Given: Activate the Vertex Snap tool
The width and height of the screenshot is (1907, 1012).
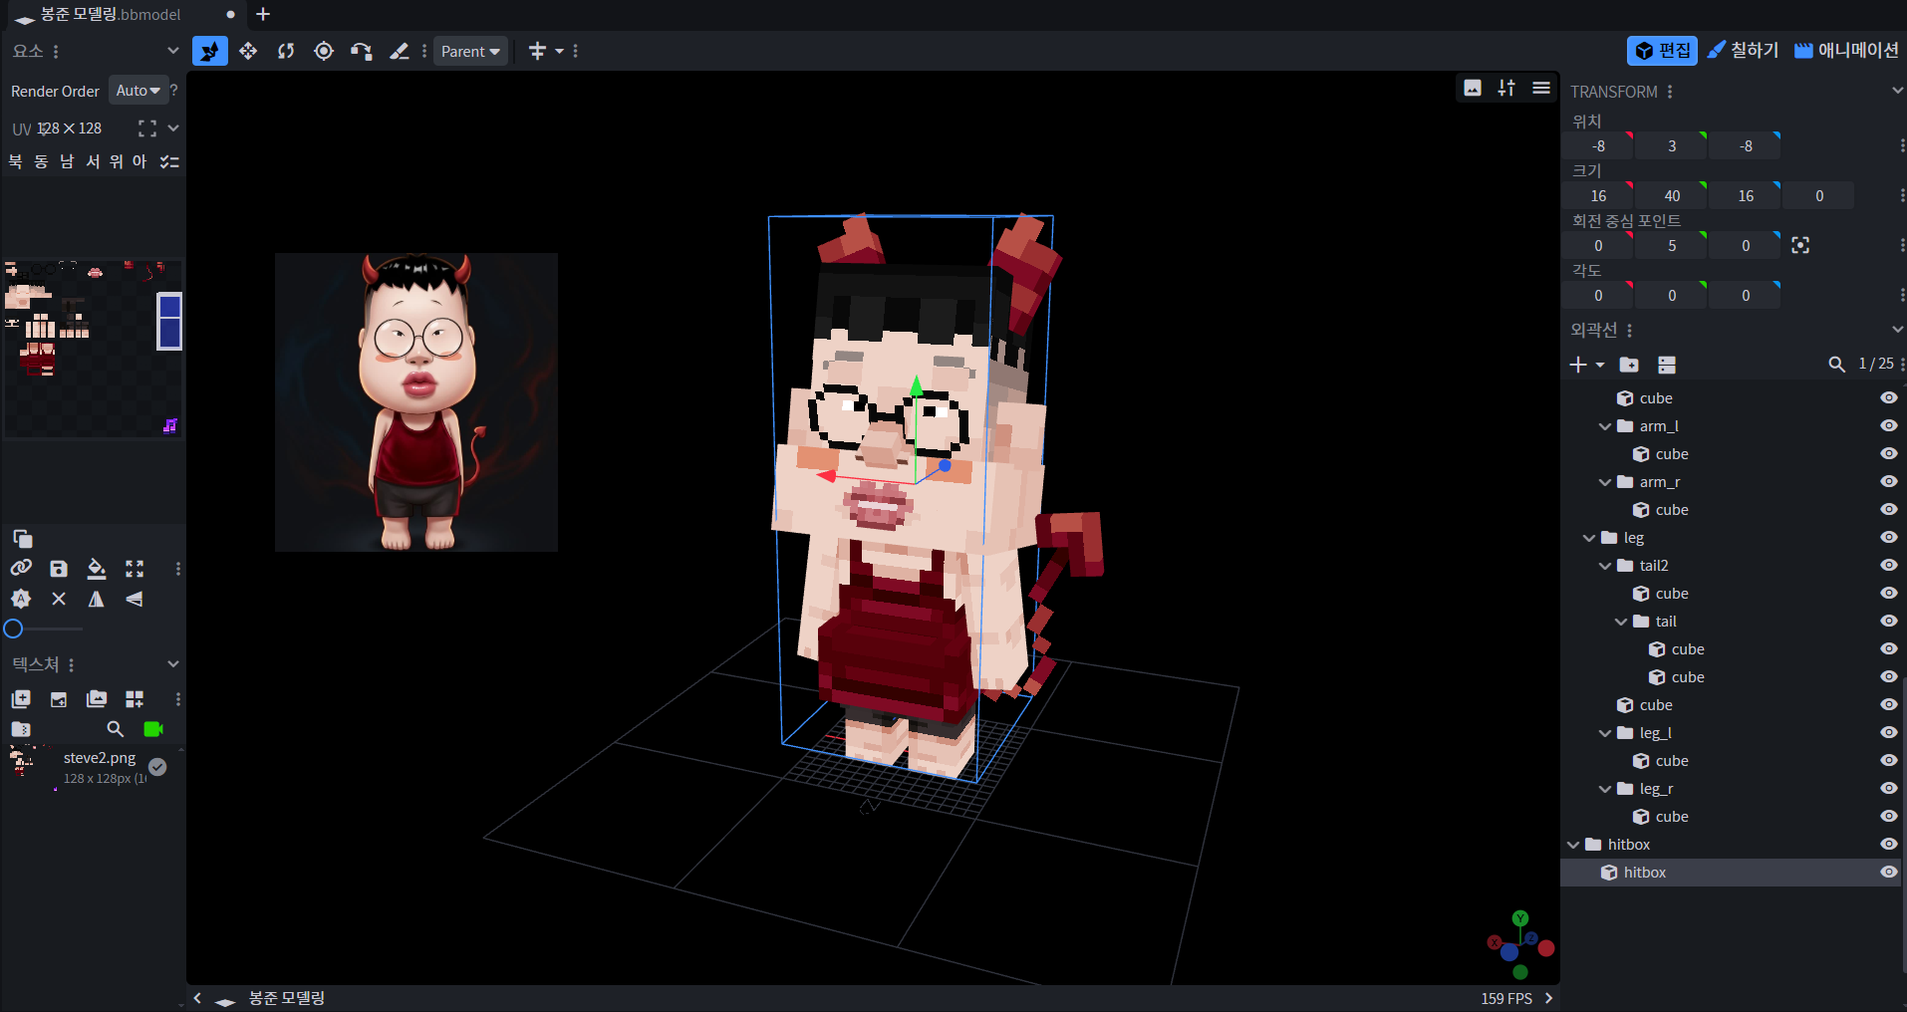Looking at the screenshot, I should click(362, 51).
